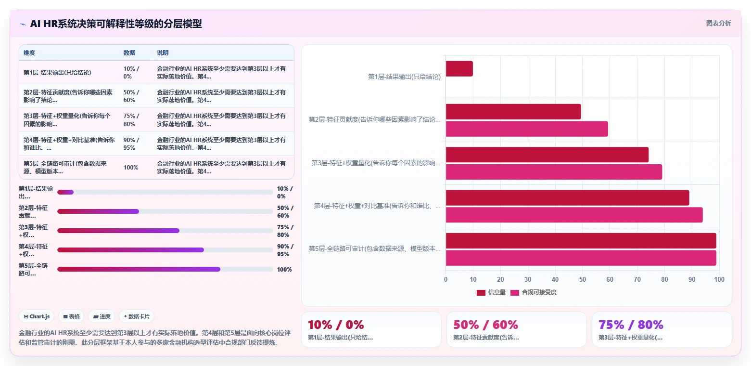751x366 pixels.
Task: Click progress value 90% / 95% beside fourth bar
Action: pos(285,250)
